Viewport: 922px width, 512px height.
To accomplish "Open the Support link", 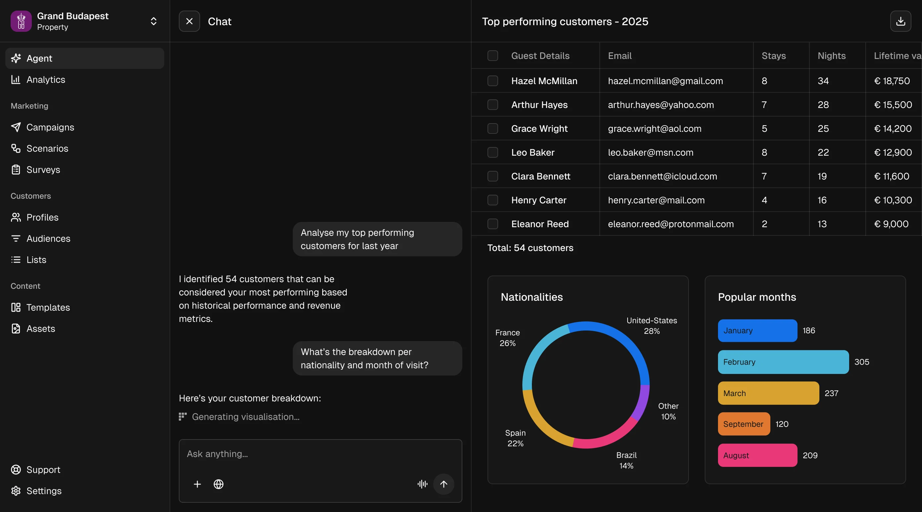I will tap(84, 469).
